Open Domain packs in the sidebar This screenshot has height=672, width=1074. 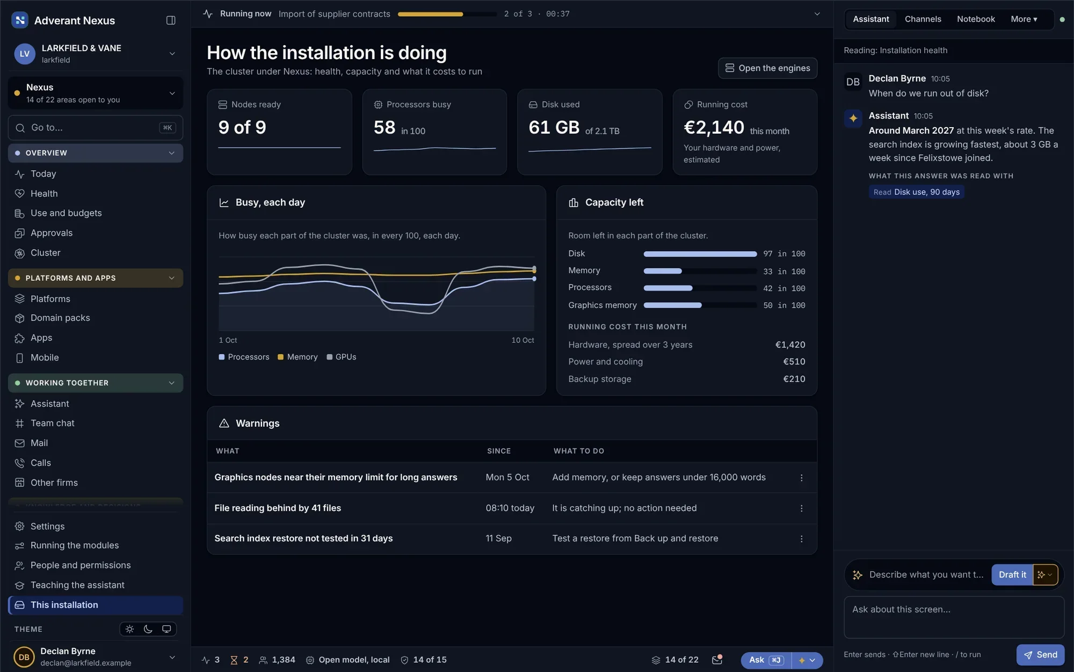(x=96, y=318)
